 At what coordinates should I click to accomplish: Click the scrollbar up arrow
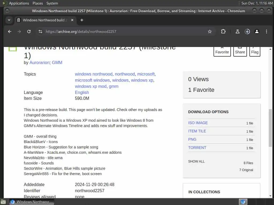click(x=270, y=49)
